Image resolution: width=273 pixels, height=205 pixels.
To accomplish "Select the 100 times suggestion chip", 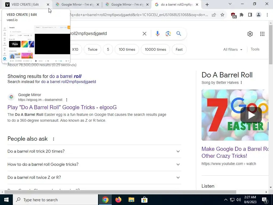I will [127, 49].
